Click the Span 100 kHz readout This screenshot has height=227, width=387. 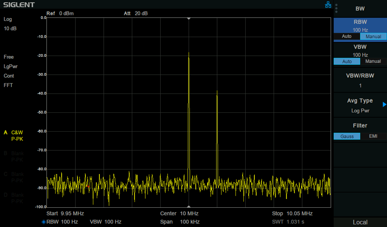pos(179,222)
